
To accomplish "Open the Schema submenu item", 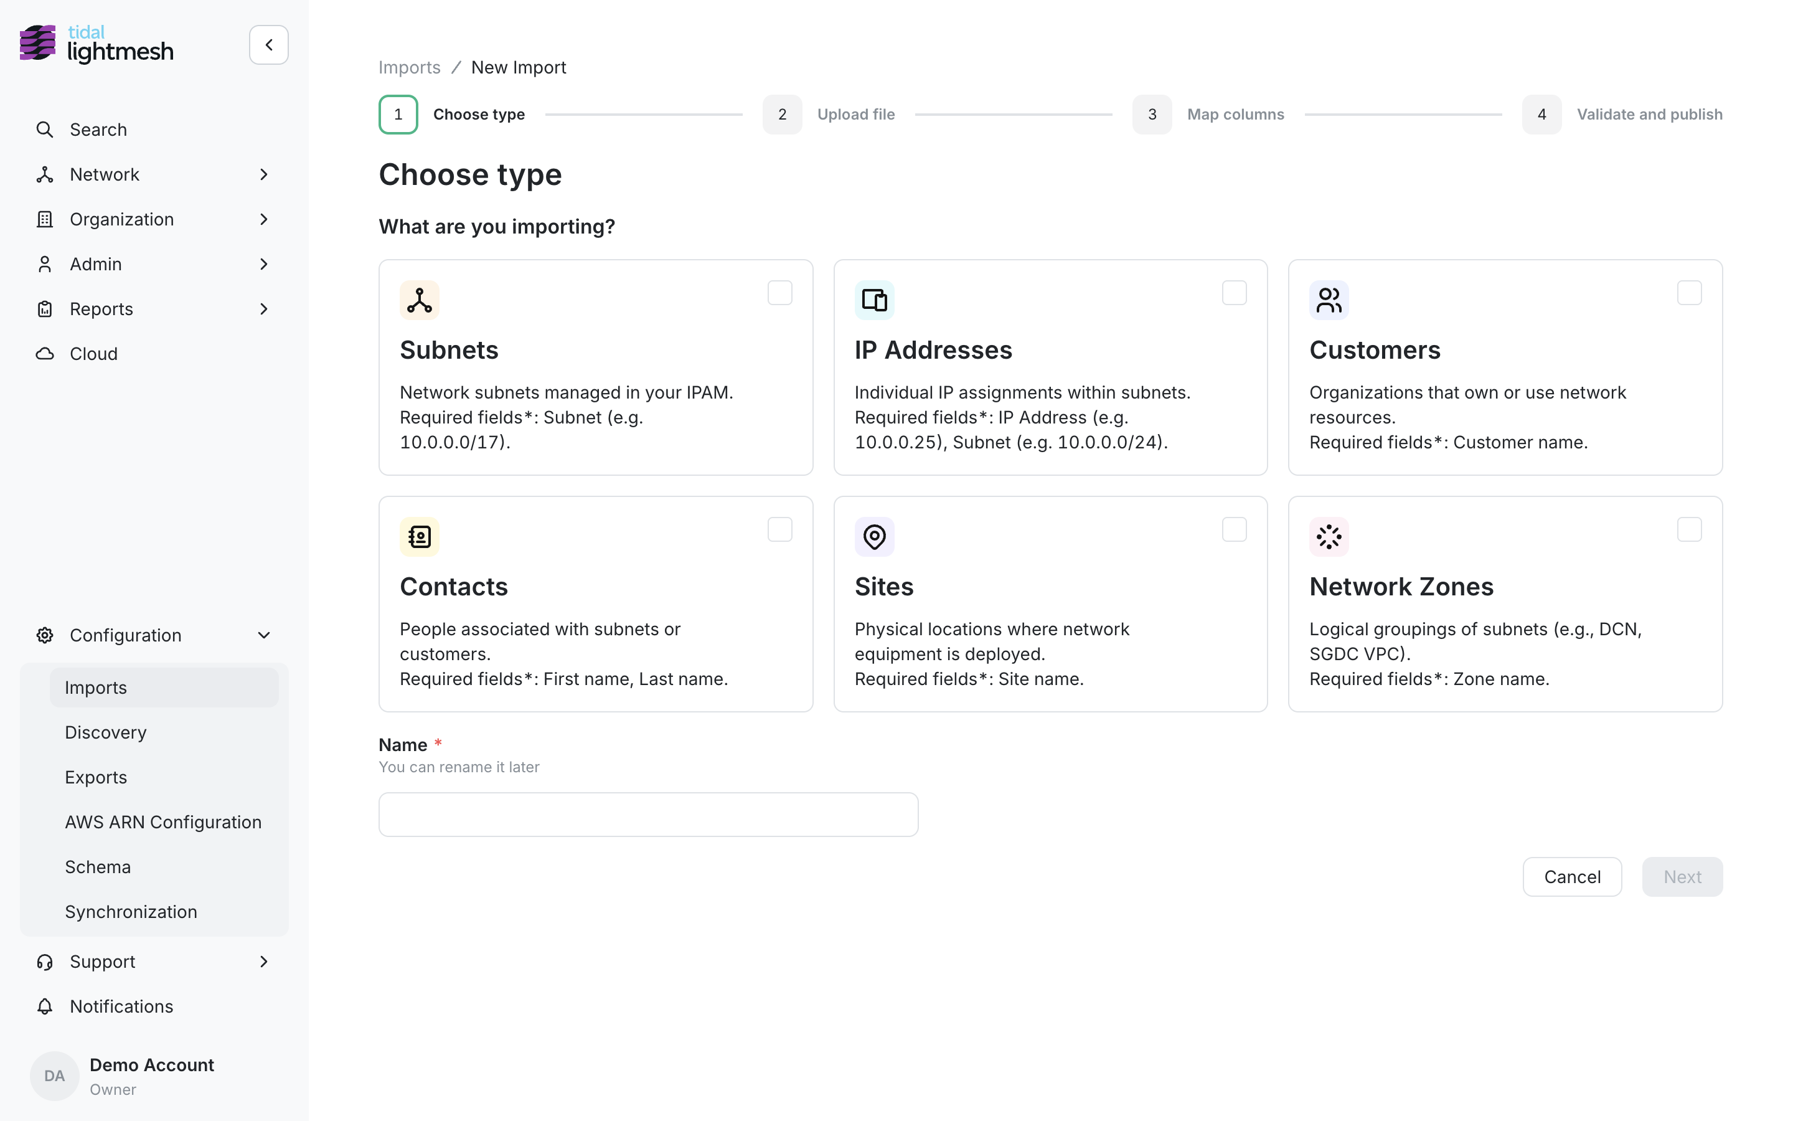I will click(x=164, y=867).
